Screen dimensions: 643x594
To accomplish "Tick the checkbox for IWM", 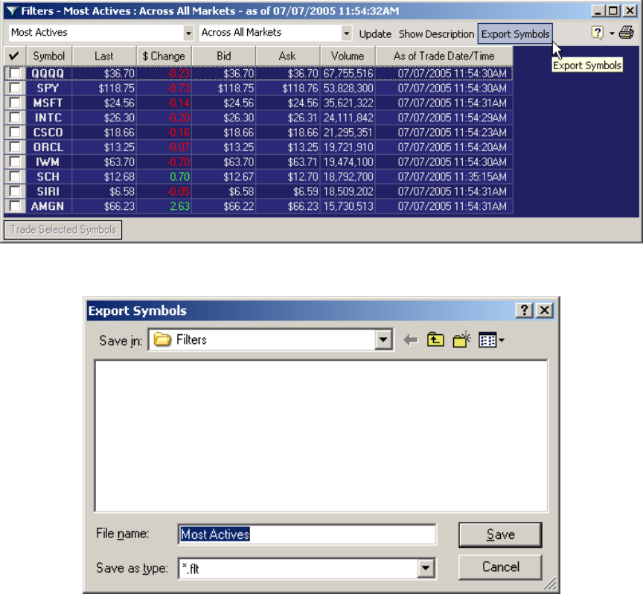I will point(15,162).
